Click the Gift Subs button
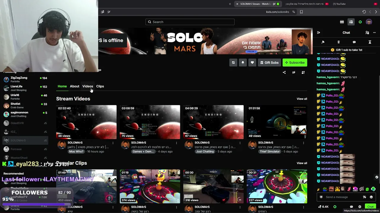 pyautogui.click(x=270, y=63)
